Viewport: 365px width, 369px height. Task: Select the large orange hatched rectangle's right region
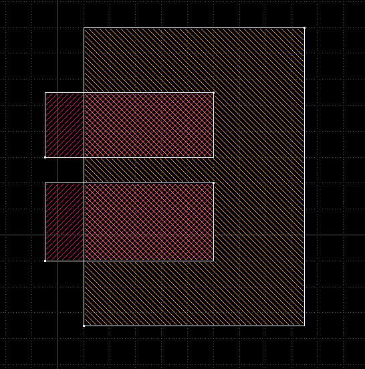[259, 176]
